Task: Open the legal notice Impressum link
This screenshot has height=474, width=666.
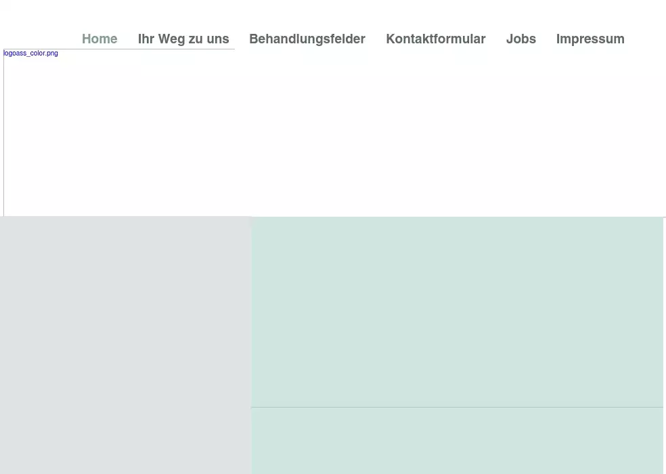Action: (590, 39)
